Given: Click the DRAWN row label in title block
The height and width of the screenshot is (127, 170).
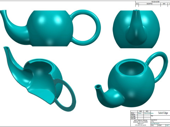Looking at the screenshot, I should (132, 113).
